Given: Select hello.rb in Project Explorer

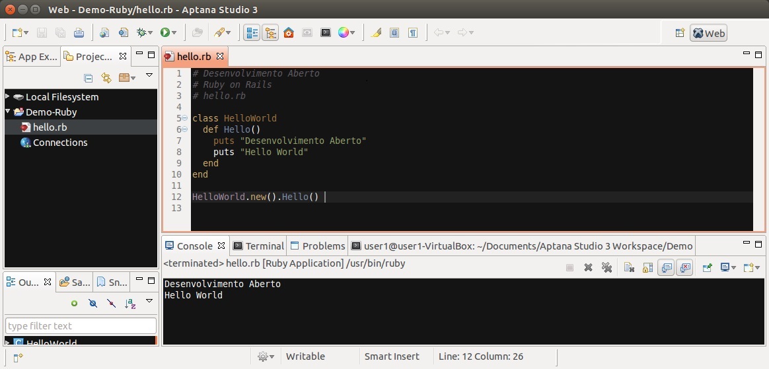Looking at the screenshot, I should tap(50, 127).
